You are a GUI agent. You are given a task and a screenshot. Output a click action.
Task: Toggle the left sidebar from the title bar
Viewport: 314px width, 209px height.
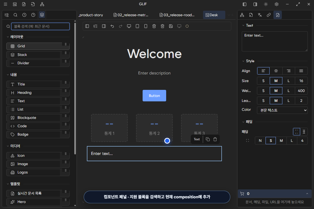245,4
